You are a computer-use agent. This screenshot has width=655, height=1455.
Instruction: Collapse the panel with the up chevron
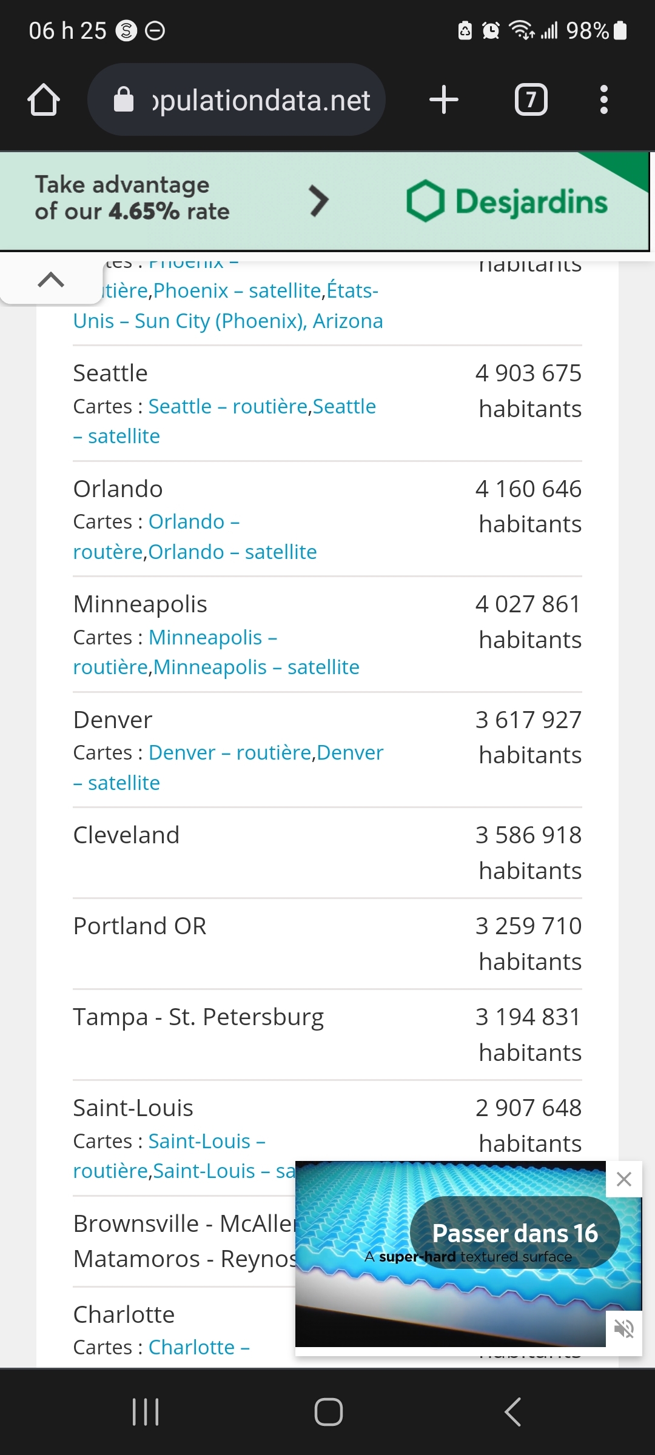pos(51,279)
